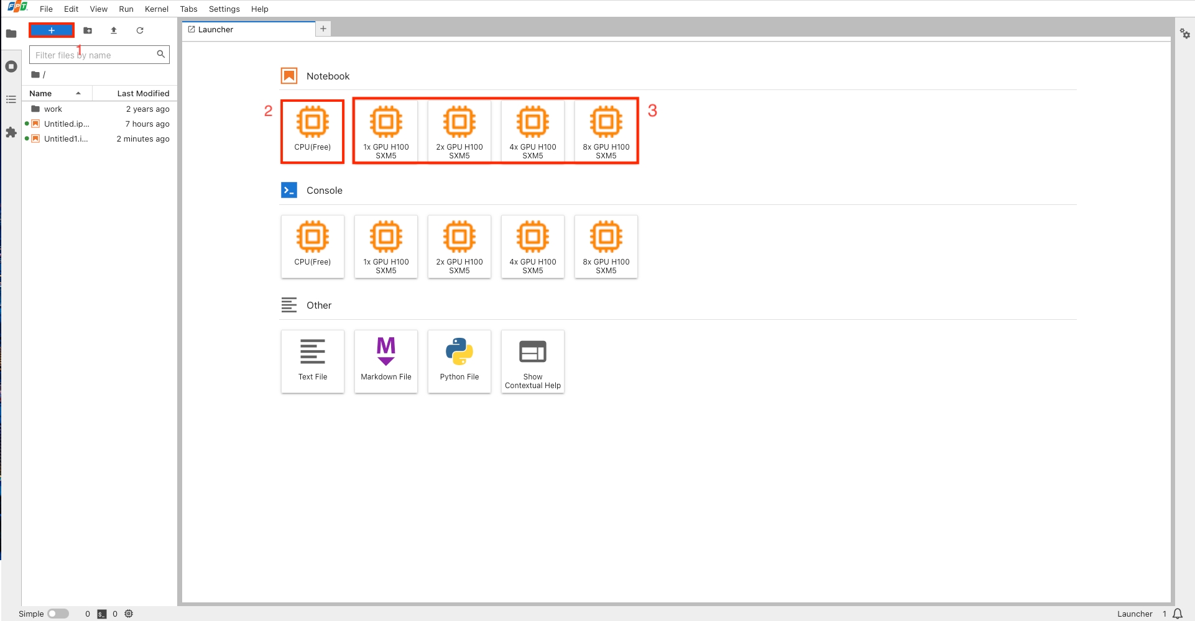Open the Settings menu
The image size is (1195, 621).
224,9
